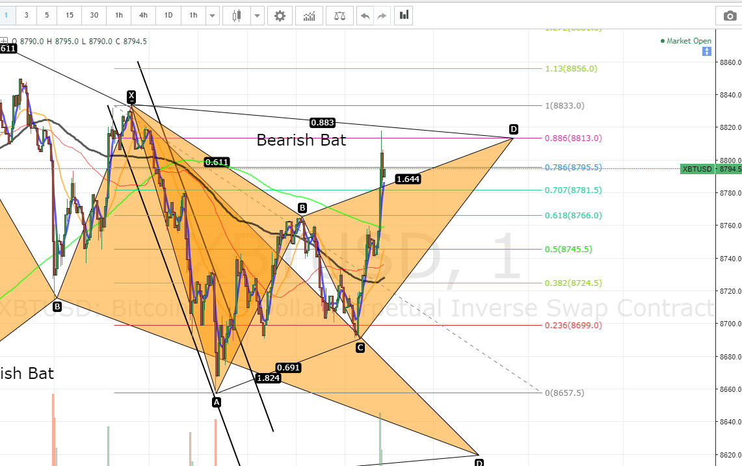
Task: Open the chart type candlestick icon
Action: point(237,16)
